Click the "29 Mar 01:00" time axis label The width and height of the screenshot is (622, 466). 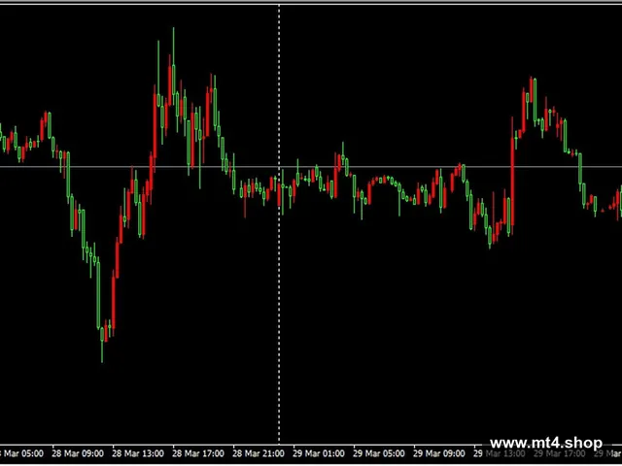(319, 453)
